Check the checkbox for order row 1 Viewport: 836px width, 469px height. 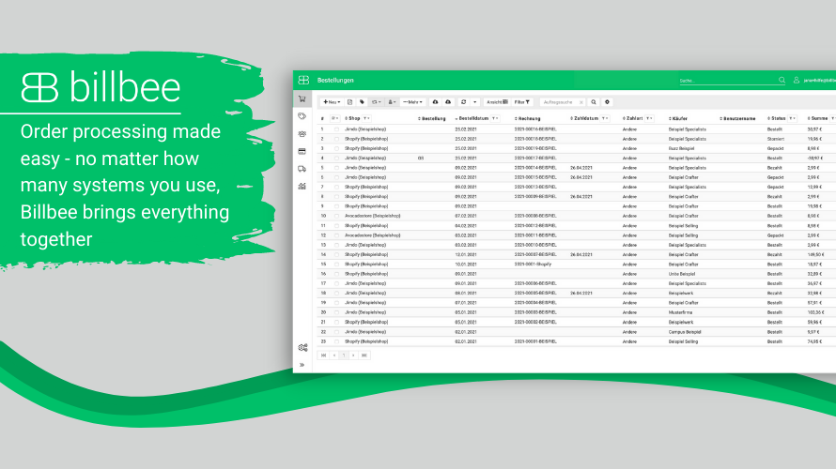(x=336, y=129)
